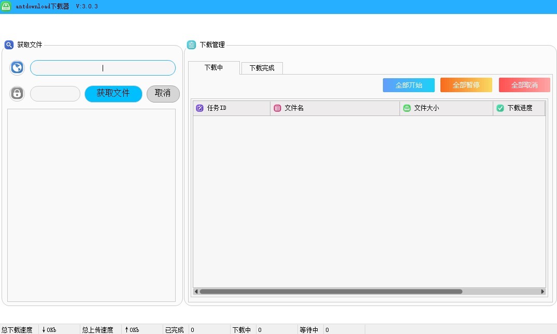
Task: Click the padlock icon beside password field
Action: (17, 94)
